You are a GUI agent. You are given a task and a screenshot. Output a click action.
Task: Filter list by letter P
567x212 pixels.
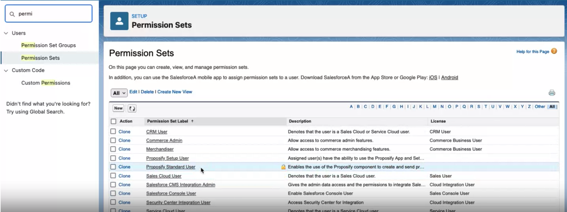(x=457, y=107)
